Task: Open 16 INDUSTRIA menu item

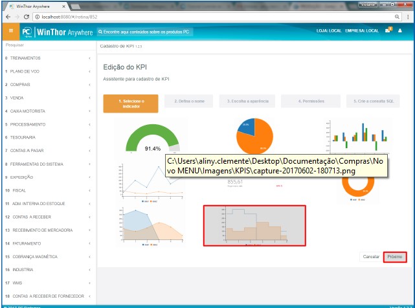Action: point(49,270)
